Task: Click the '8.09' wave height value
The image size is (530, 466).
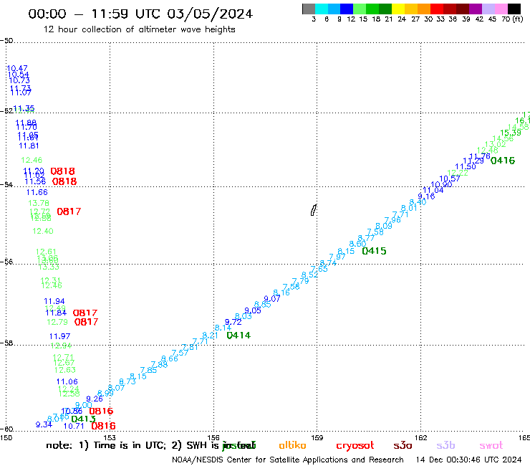Action: (x=384, y=226)
